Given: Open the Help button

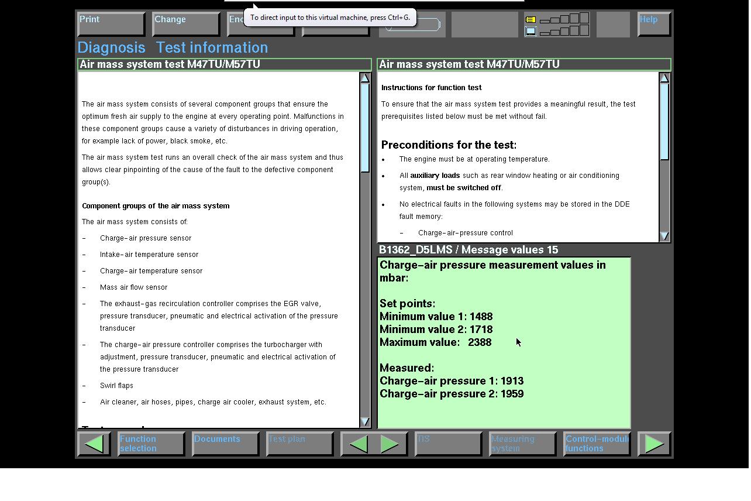Looking at the screenshot, I should point(654,24).
